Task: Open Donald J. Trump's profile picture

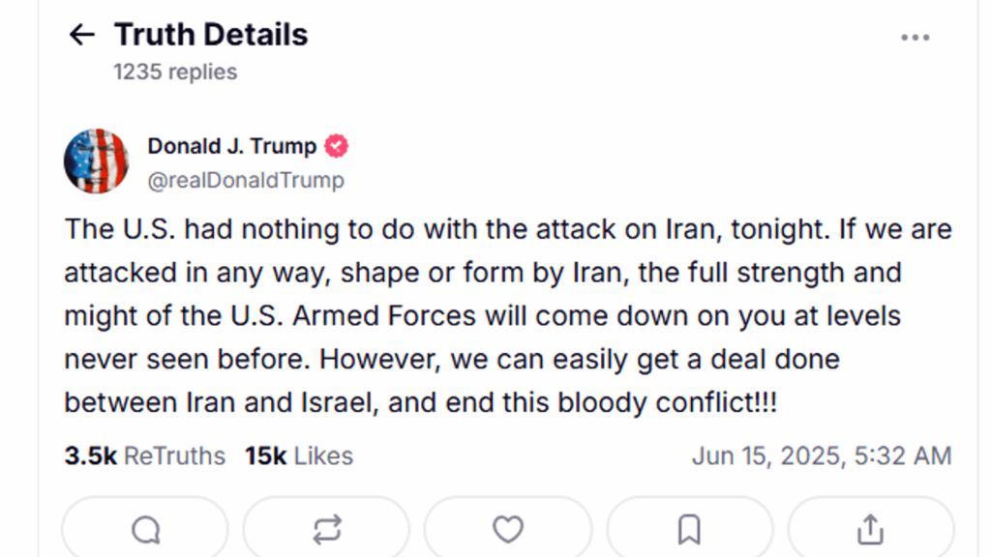Action: 96,161
